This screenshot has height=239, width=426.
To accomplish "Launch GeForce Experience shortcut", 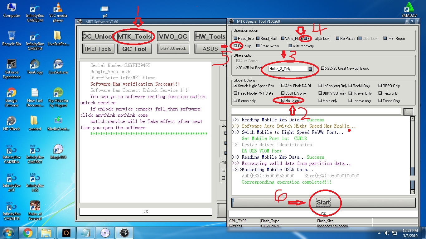I will click(x=12, y=69).
